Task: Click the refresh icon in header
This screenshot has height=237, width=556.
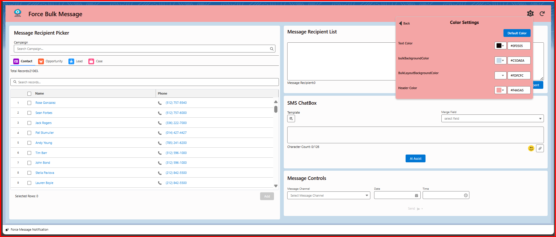Action: (542, 14)
